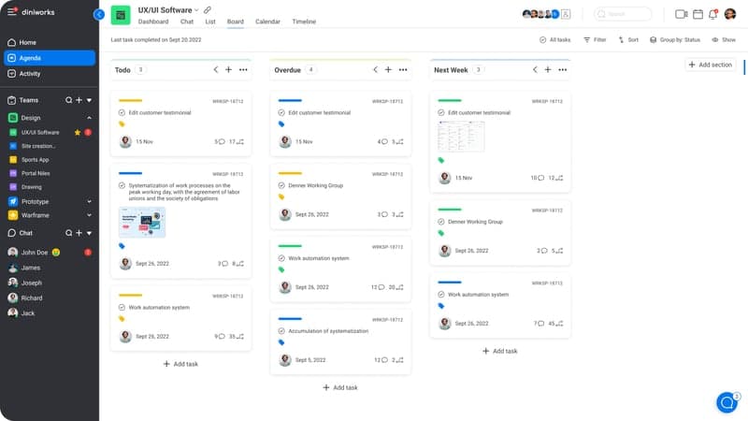
Task: Click the Add section button
Action: coord(710,65)
